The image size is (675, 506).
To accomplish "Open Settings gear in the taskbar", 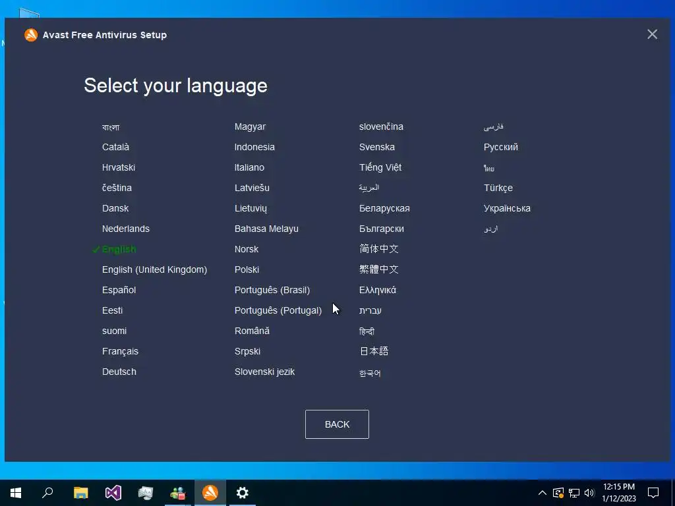I will click(243, 493).
